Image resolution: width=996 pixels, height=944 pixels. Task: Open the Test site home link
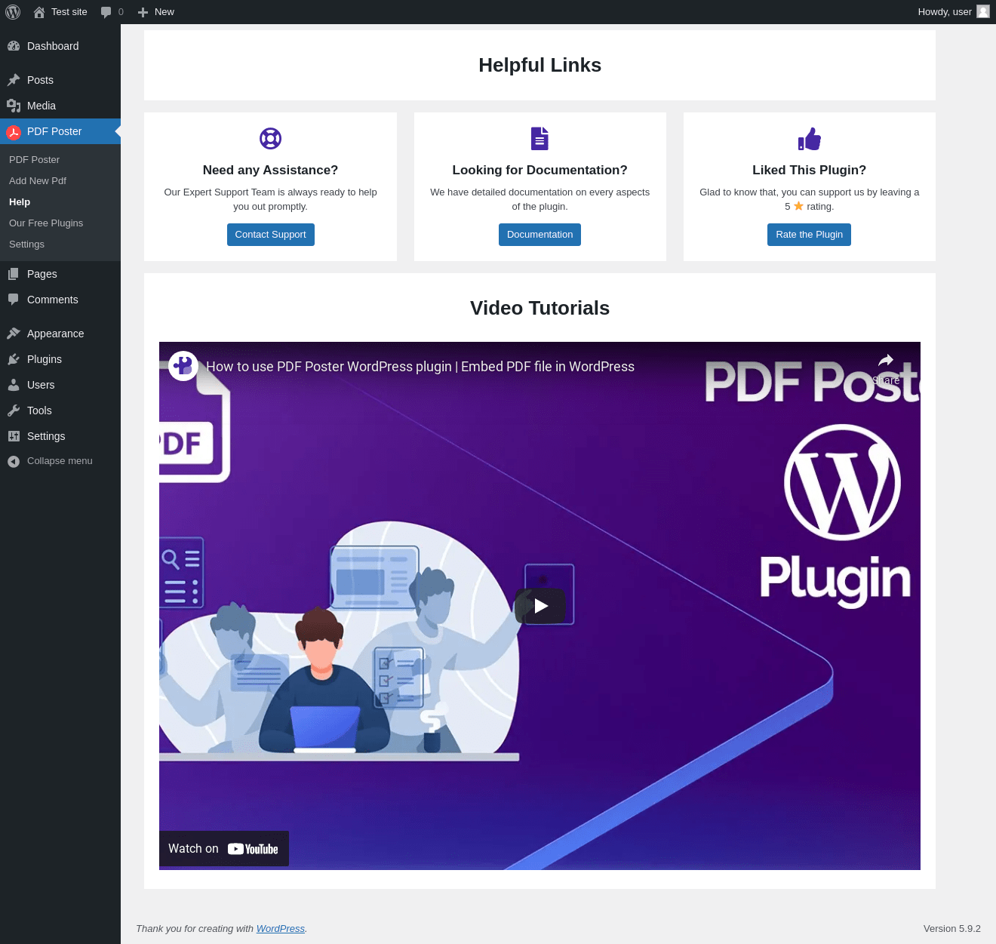pos(60,12)
